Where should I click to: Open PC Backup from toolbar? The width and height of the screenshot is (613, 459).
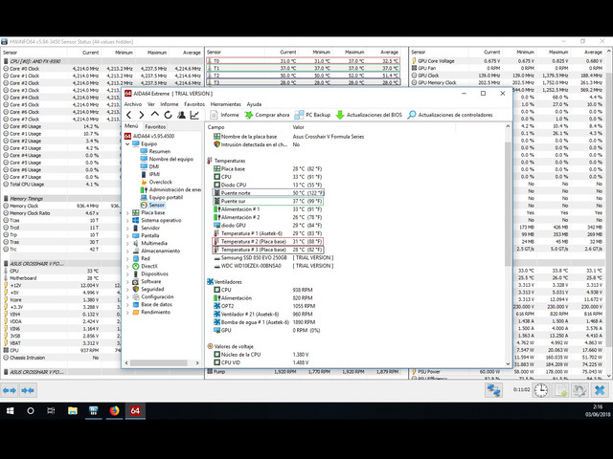point(312,115)
